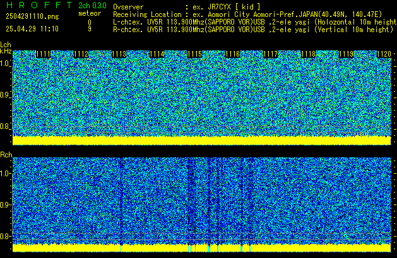Image resolution: width=397 pixels, height=258 pixels.
Task: Click the Lch 0.9 frequency tick label
Action: pyautogui.click(x=5, y=95)
